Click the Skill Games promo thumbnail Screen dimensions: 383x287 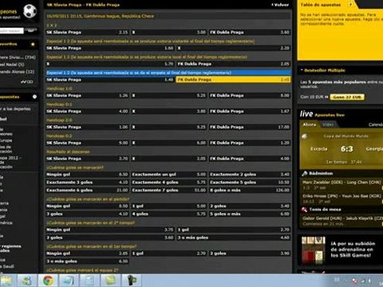point(314,250)
